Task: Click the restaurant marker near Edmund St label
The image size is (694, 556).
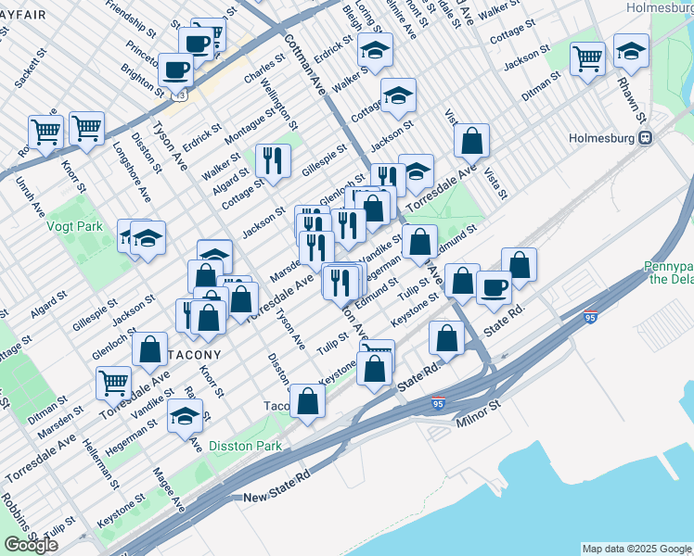Action: coord(341,284)
